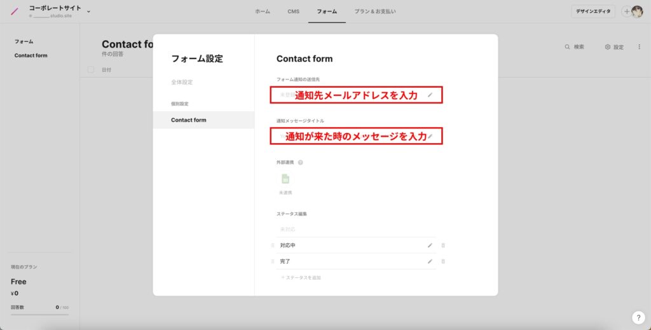Click ＋ステータスを追加 link
This screenshot has height=330, width=651.
pyautogui.click(x=301, y=277)
